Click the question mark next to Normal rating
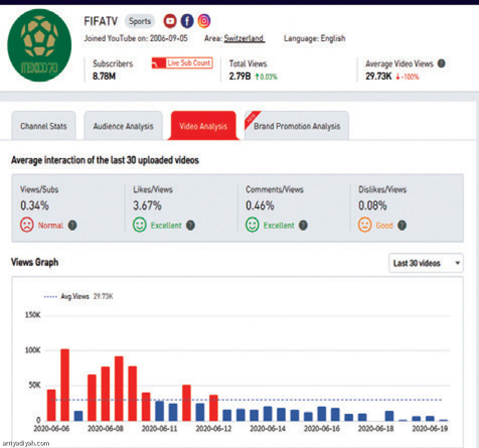 [73, 225]
